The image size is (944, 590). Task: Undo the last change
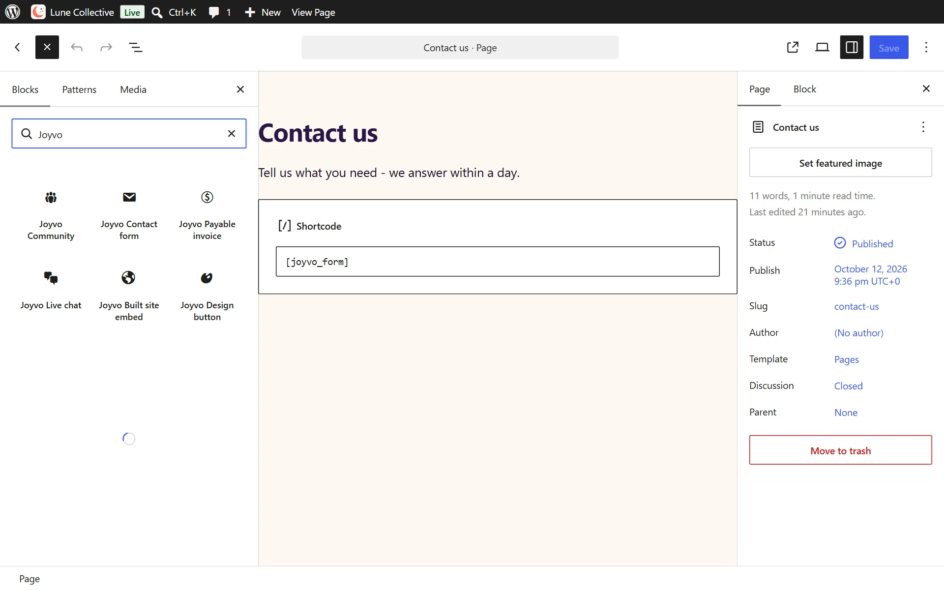tap(77, 47)
